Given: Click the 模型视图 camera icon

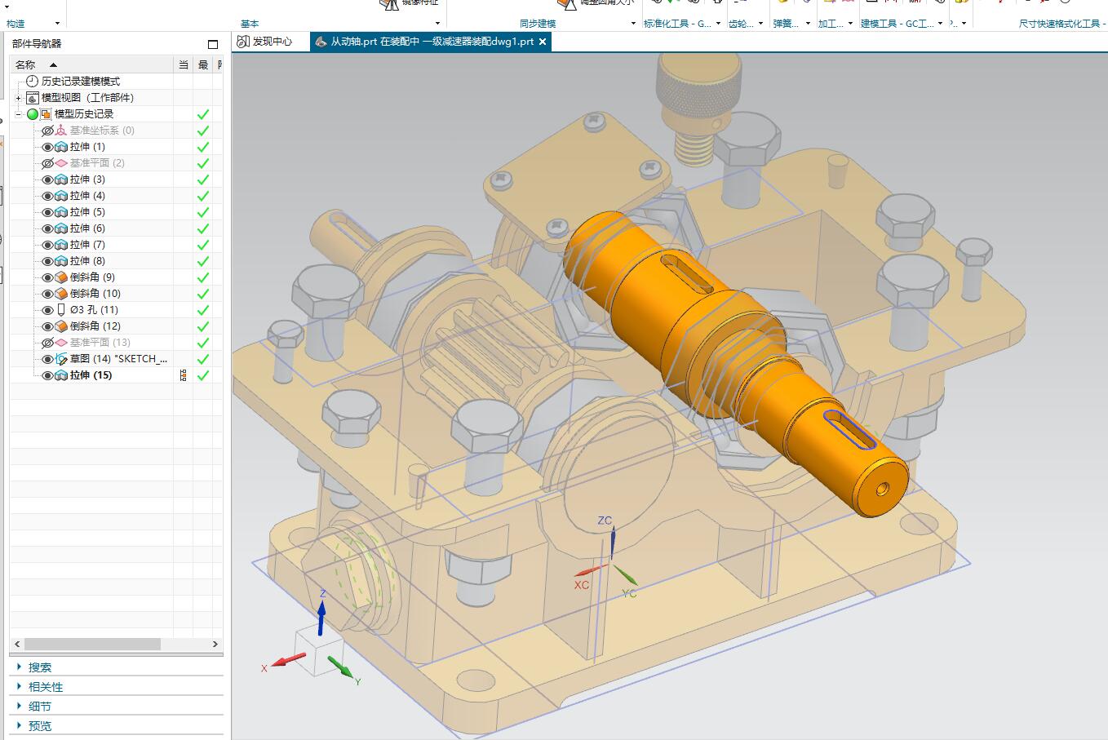Looking at the screenshot, I should (x=33, y=98).
